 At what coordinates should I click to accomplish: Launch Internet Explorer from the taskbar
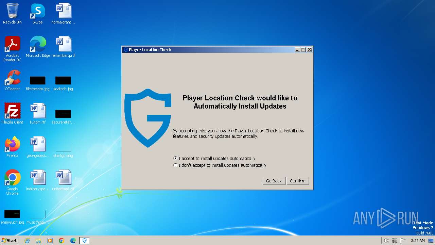click(x=27, y=241)
